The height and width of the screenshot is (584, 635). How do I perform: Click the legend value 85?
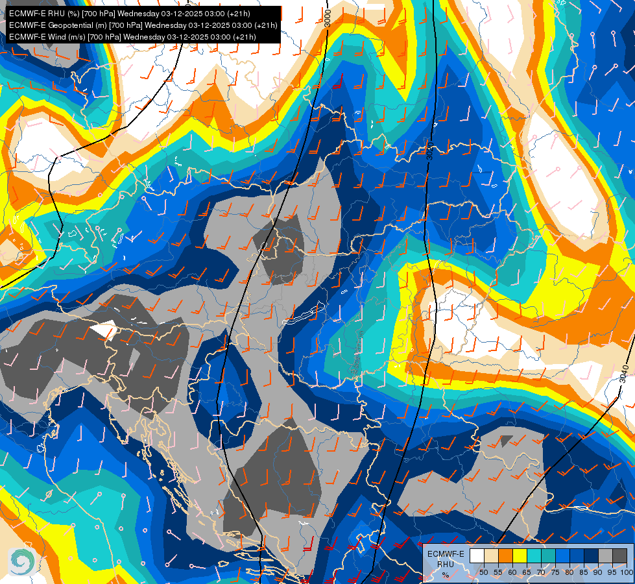tap(584, 572)
